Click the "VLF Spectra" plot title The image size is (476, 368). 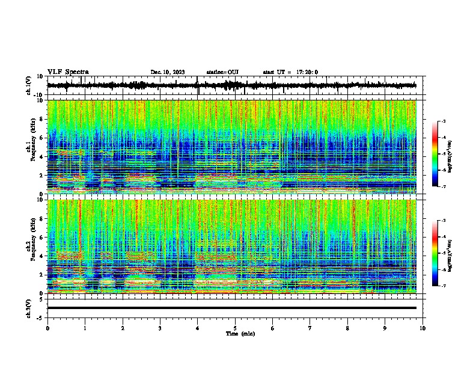pyautogui.click(x=68, y=72)
